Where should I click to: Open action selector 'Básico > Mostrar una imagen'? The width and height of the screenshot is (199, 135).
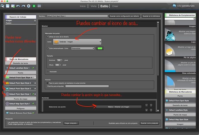[119, 107]
